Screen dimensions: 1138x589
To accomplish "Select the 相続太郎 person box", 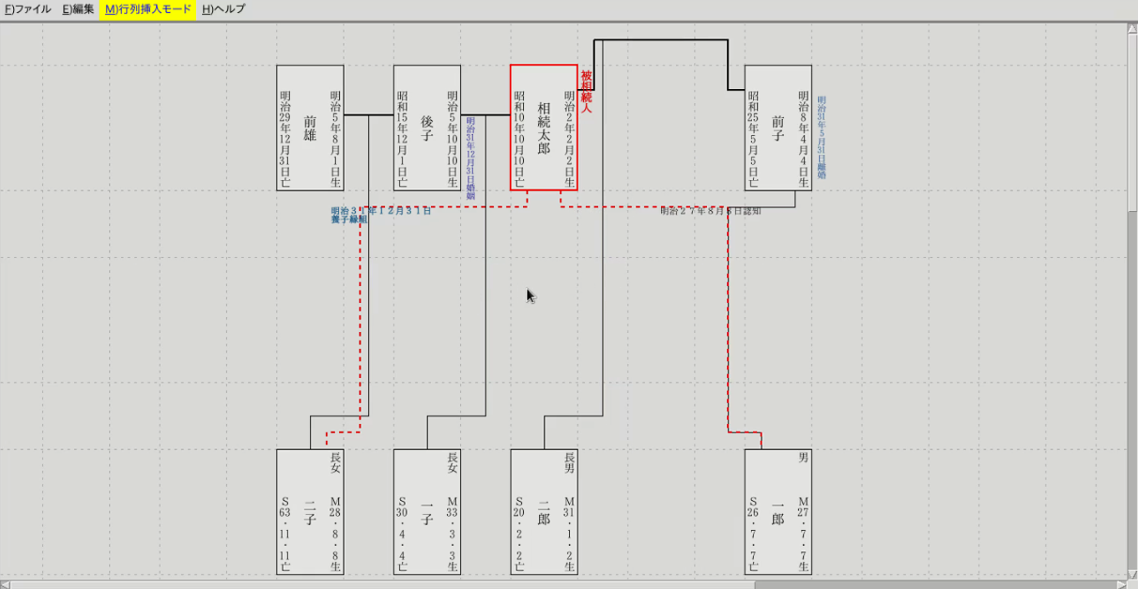I will [x=544, y=128].
